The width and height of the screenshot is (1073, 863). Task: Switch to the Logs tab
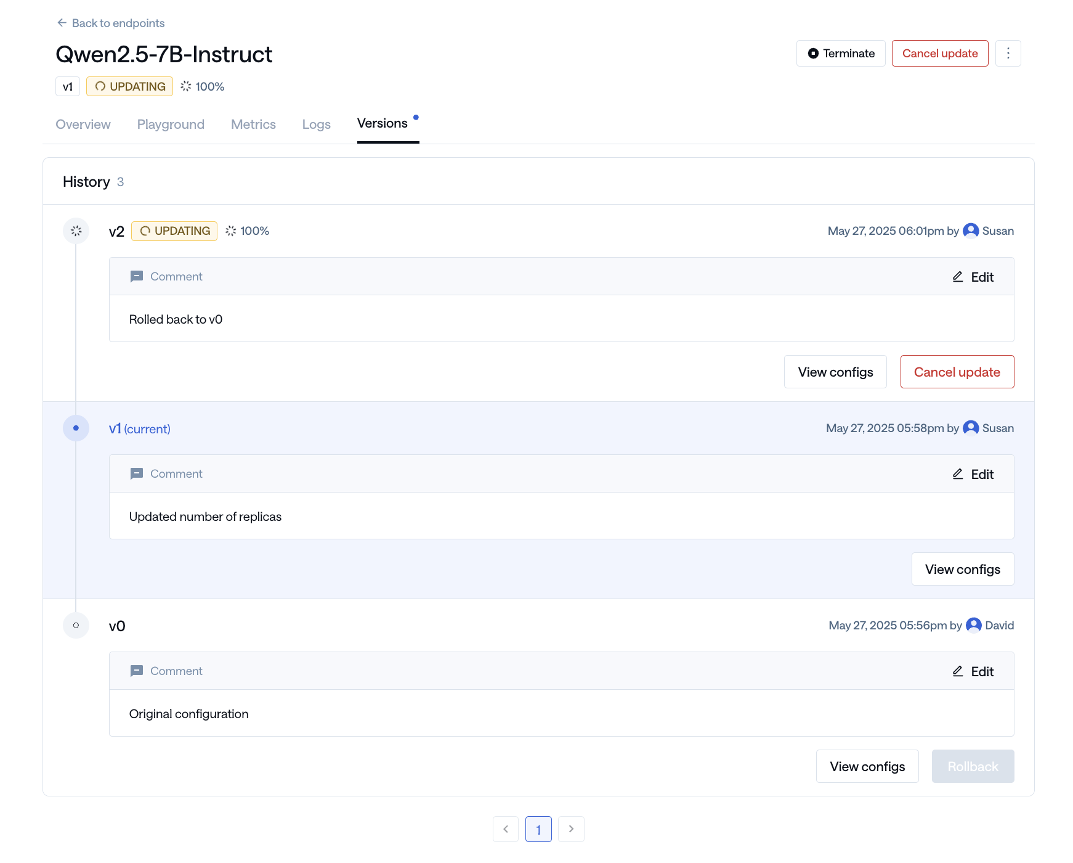pos(316,124)
